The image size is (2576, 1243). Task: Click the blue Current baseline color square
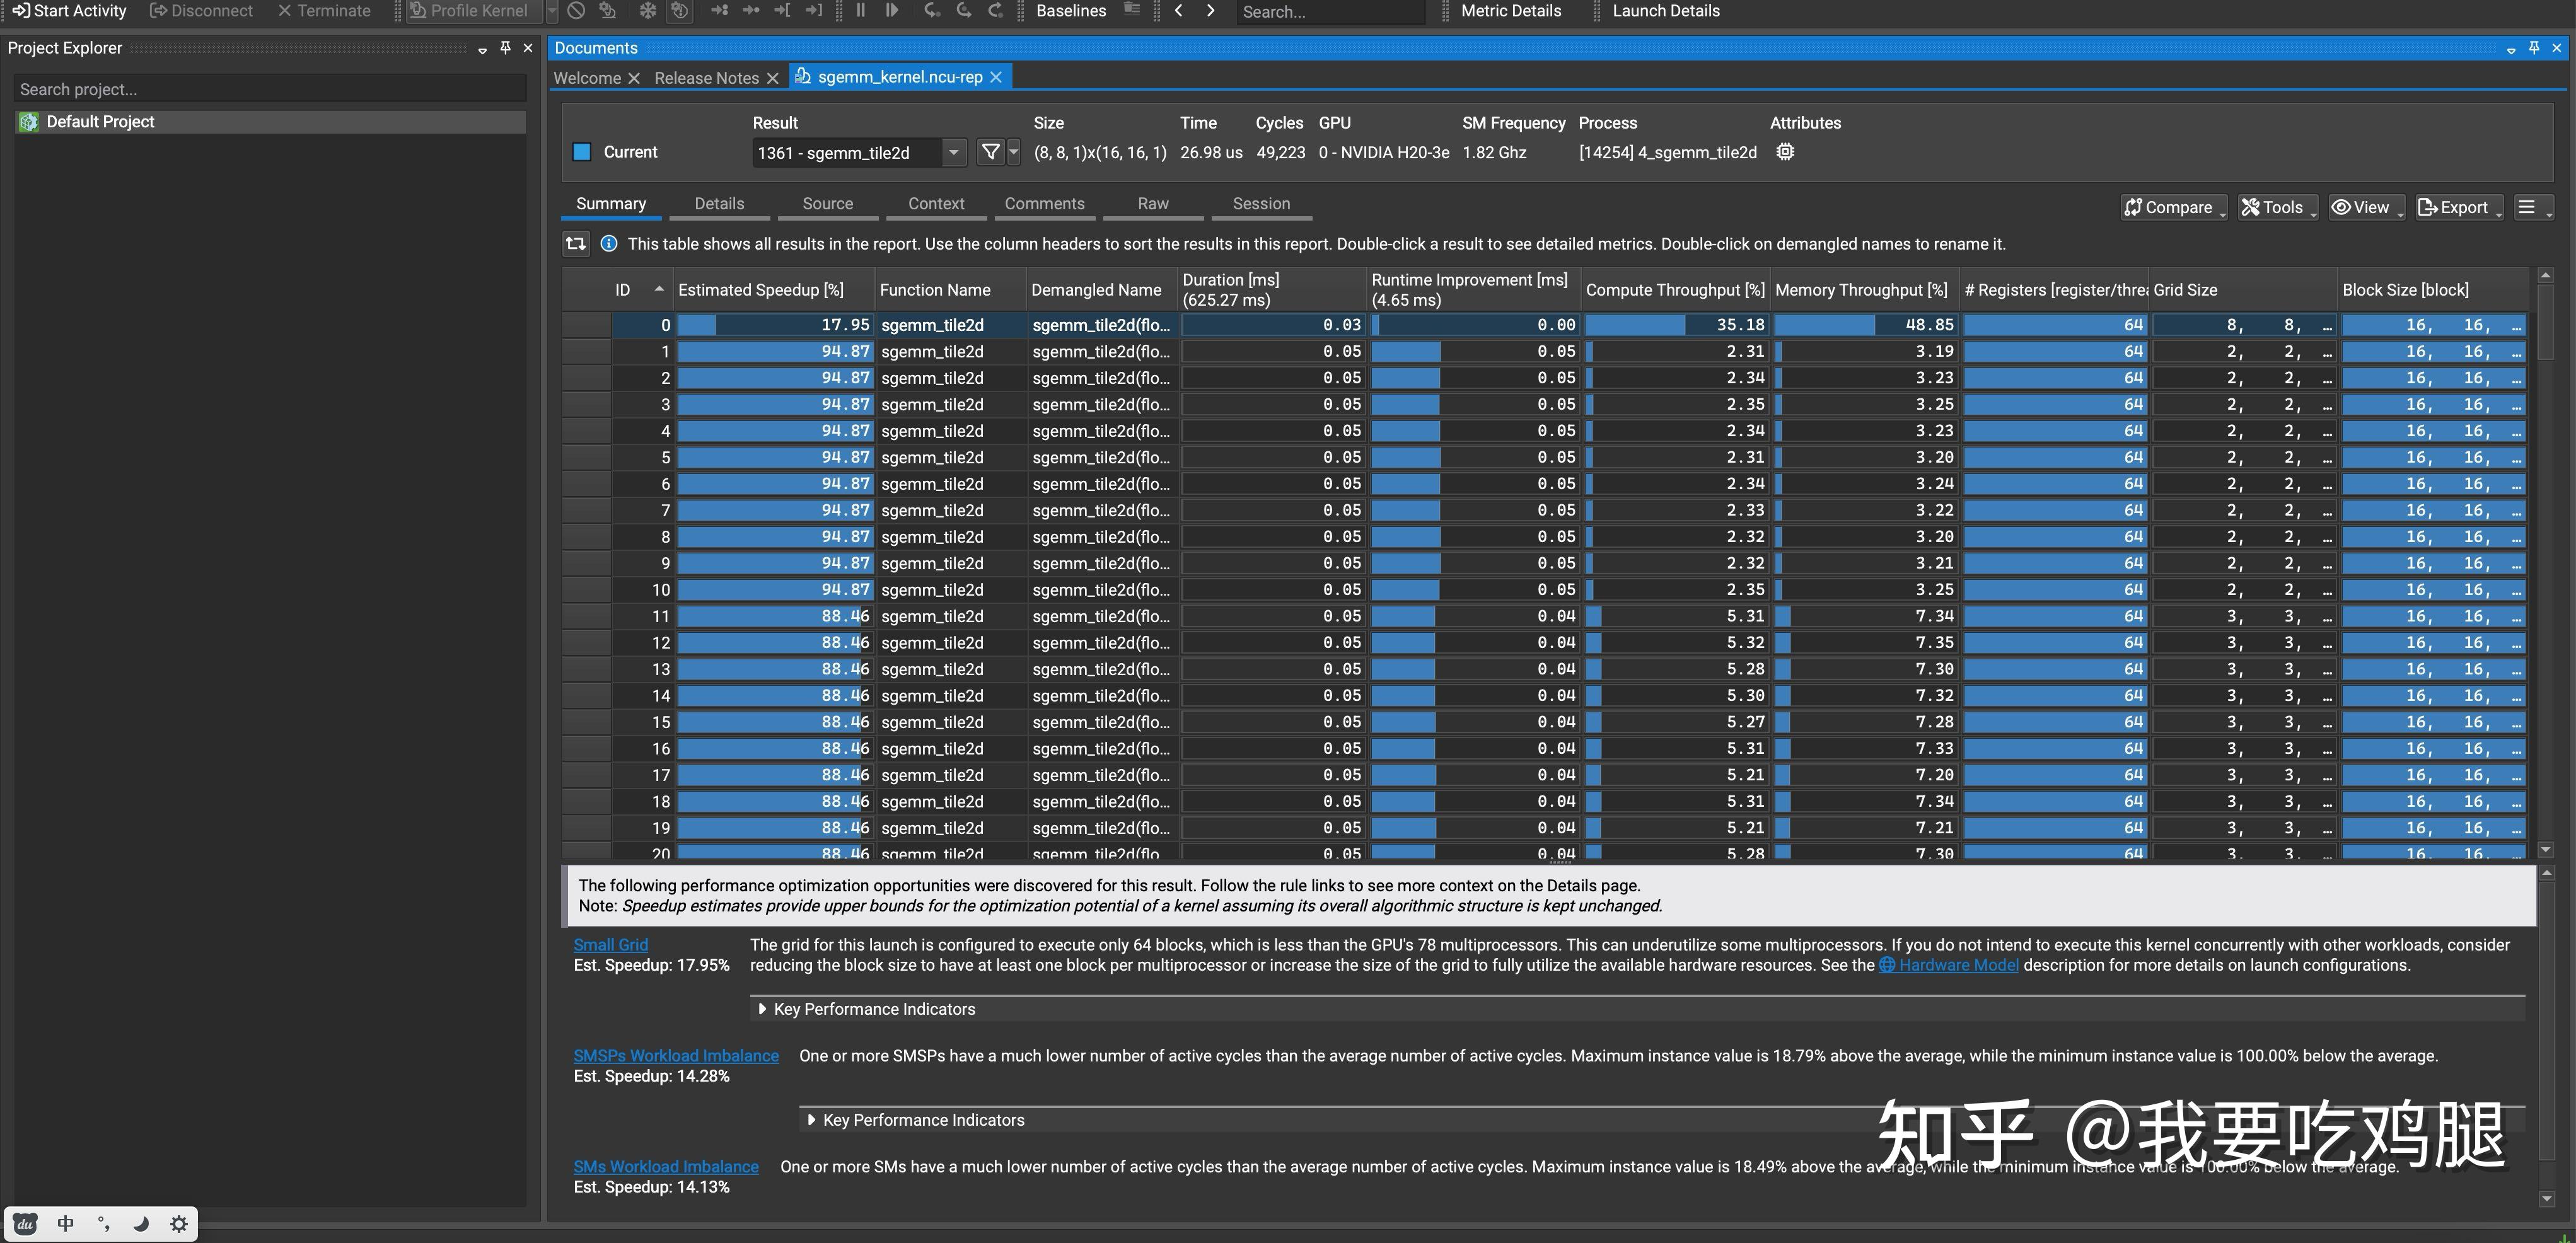[582, 152]
